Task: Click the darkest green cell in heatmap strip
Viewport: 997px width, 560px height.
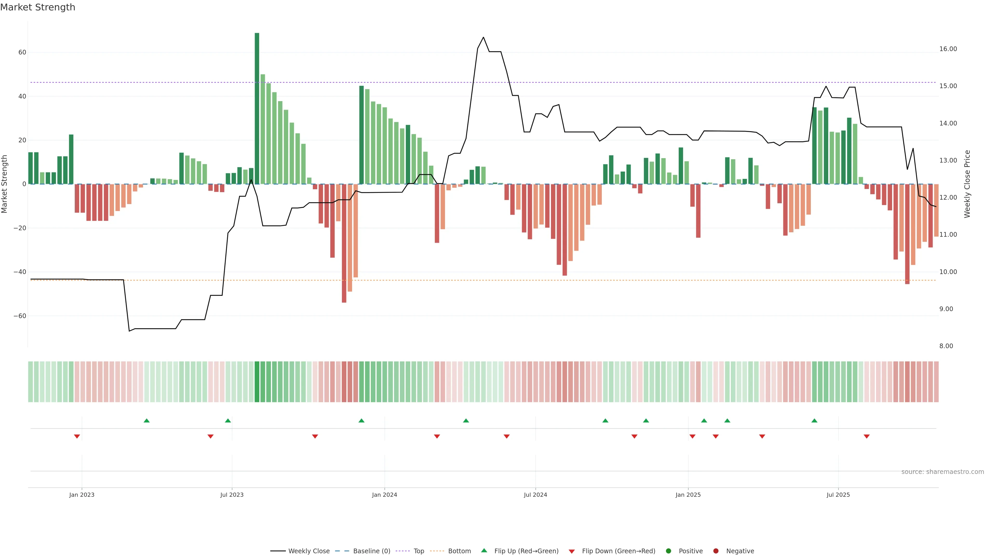Action: click(257, 382)
